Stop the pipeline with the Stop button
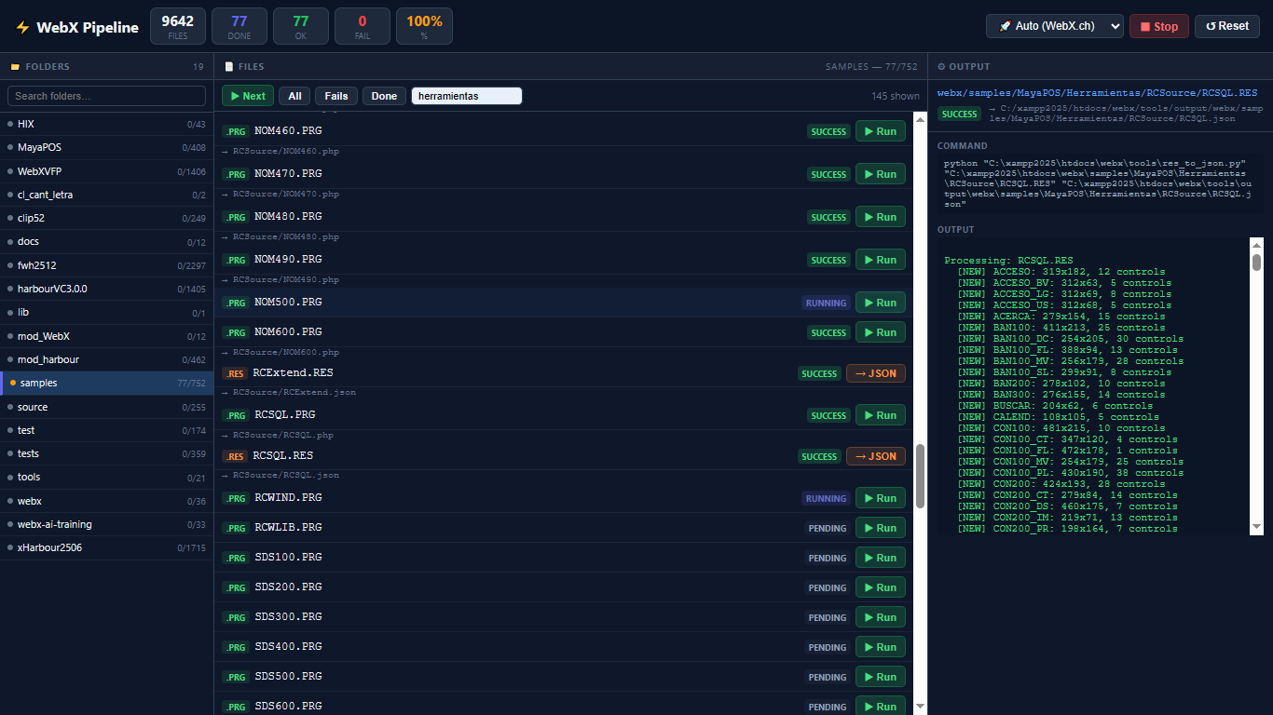The height and width of the screenshot is (715, 1273). (1159, 26)
